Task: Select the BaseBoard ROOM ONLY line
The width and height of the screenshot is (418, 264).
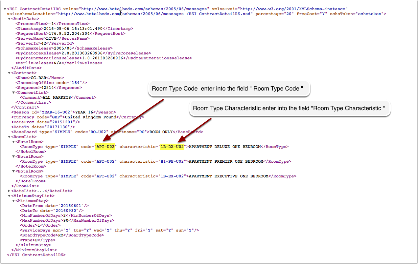Action: point(107,132)
